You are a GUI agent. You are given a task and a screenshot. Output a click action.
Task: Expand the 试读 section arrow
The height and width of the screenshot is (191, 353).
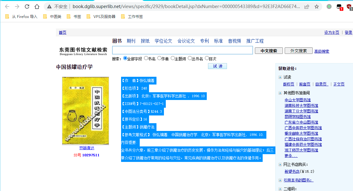(280, 77)
